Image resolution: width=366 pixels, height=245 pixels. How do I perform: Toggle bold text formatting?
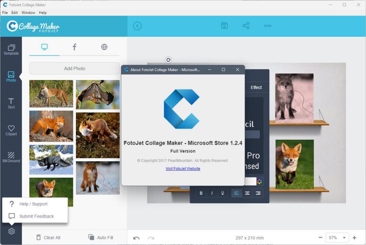coord(201,193)
